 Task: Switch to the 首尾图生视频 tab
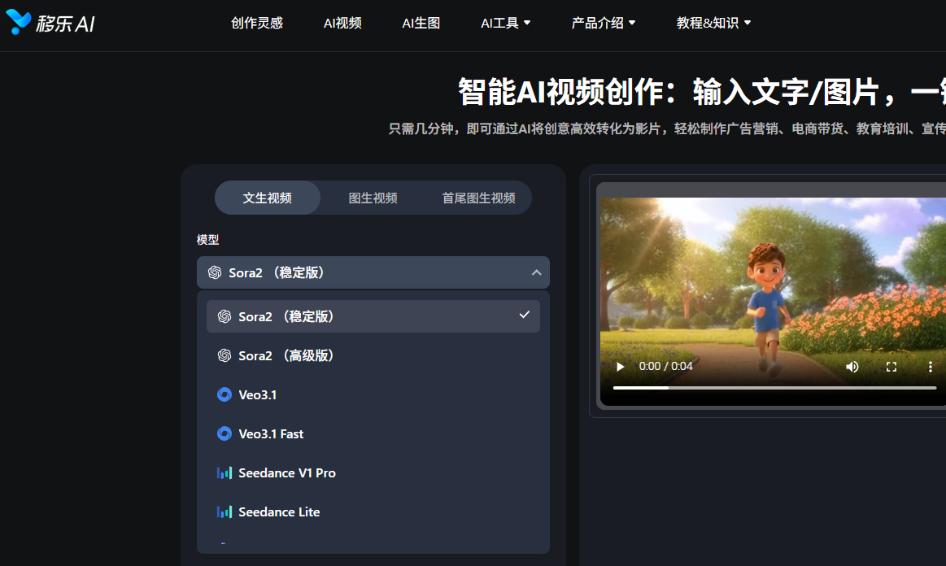(x=478, y=198)
